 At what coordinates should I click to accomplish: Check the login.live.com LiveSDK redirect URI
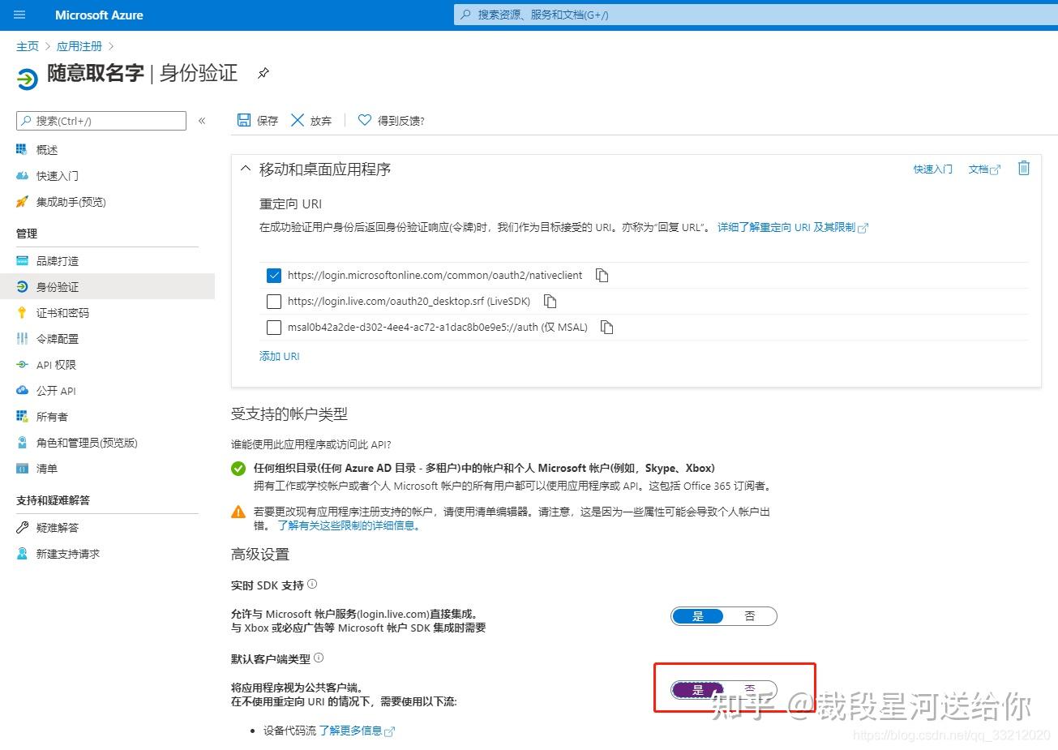click(x=273, y=301)
